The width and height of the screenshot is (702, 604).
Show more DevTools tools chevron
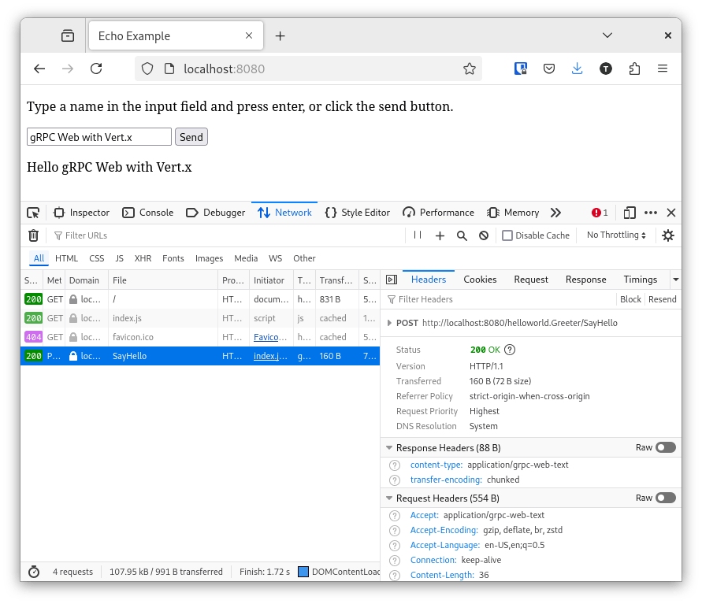[555, 213]
